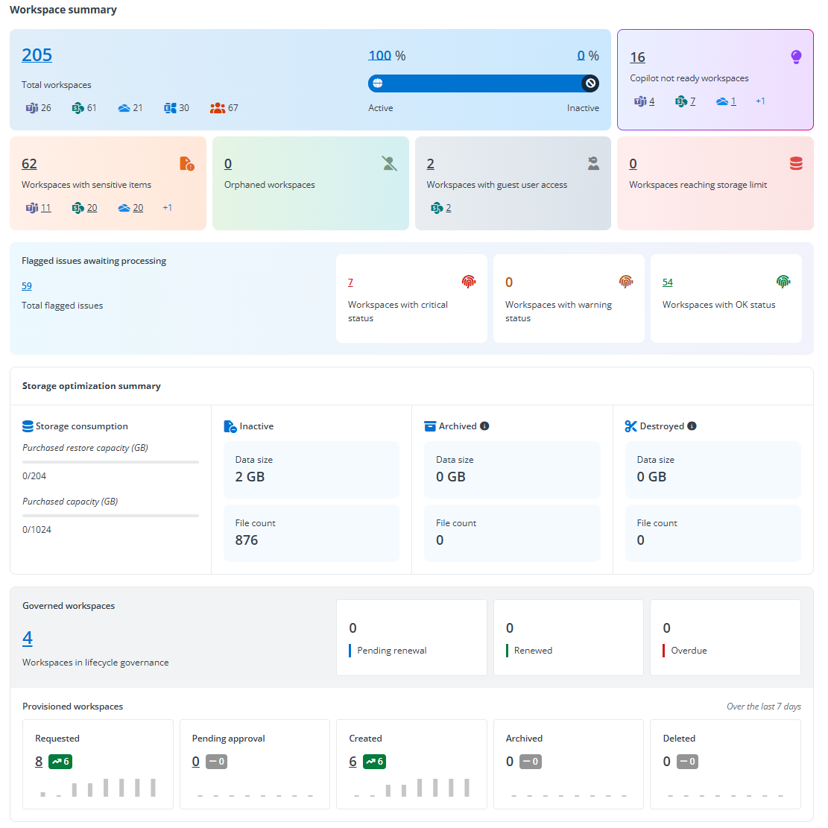Expand the +1 in Copilot not ready card
This screenshot has width=828, height=828.
pyautogui.click(x=760, y=101)
